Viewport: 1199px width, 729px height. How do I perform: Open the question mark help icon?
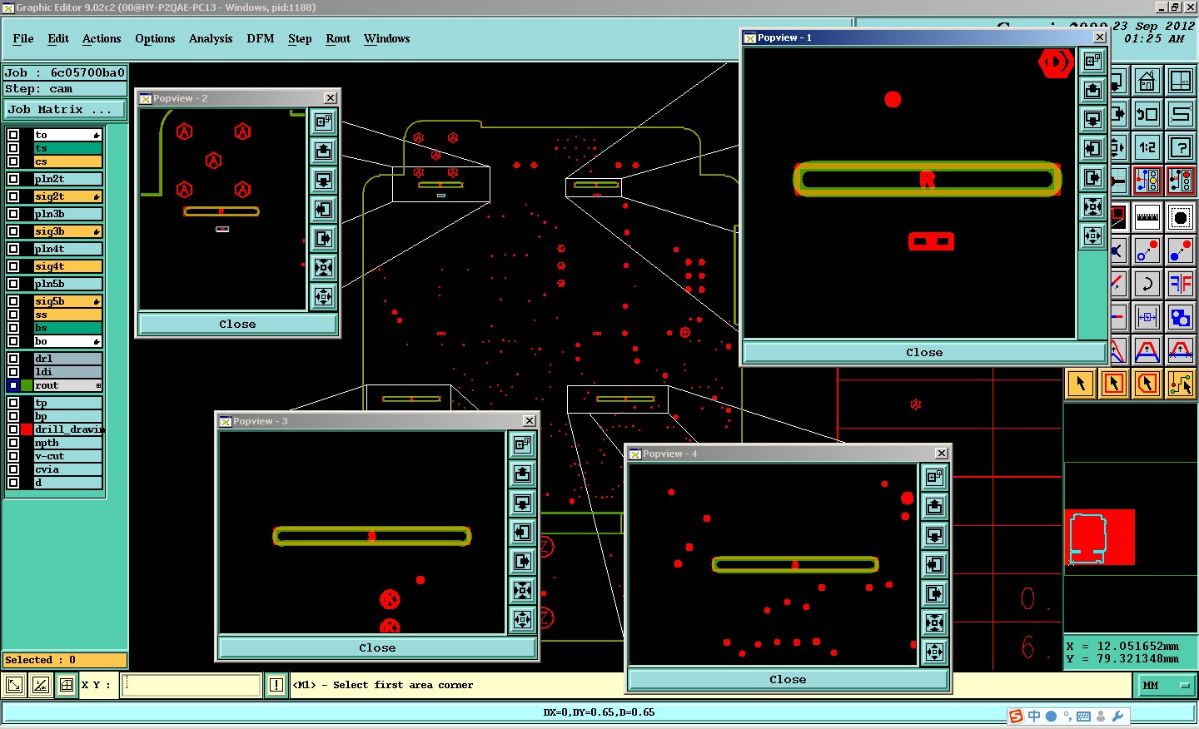pyautogui.click(x=1181, y=147)
